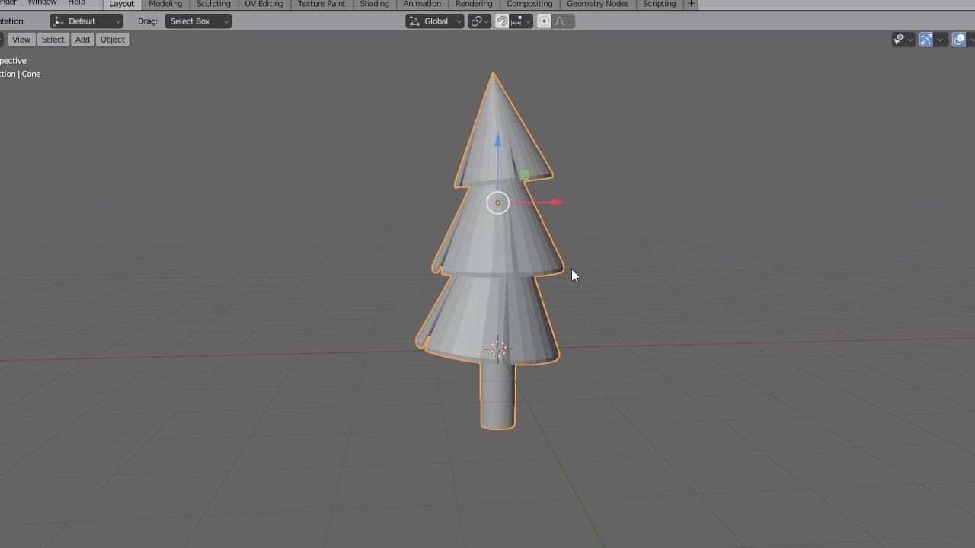Switch to the Modeling workspace tab
The width and height of the screenshot is (975, 548).
click(165, 4)
